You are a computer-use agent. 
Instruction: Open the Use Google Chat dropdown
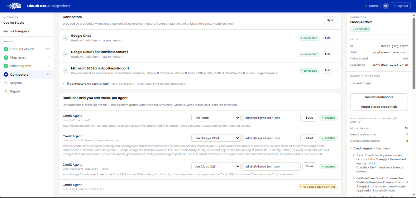point(216,138)
